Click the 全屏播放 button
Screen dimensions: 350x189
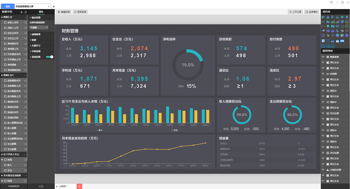[x=312, y=12]
